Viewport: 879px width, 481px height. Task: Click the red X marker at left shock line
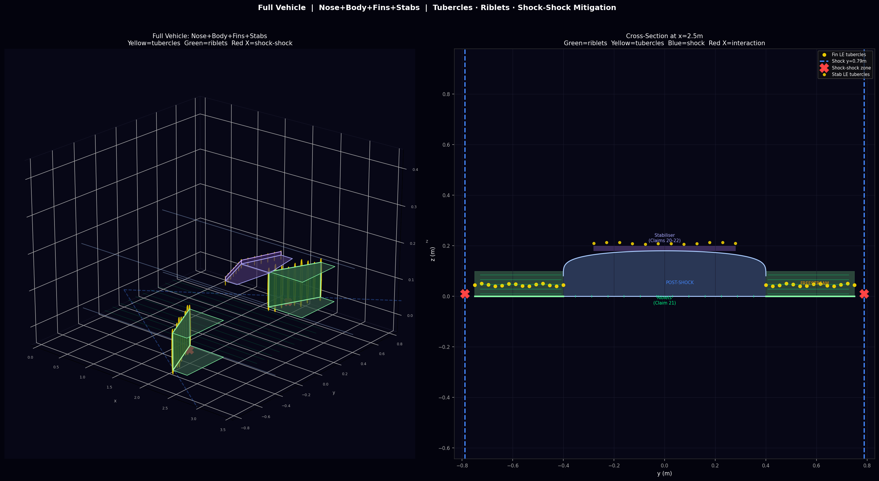[465, 294]
